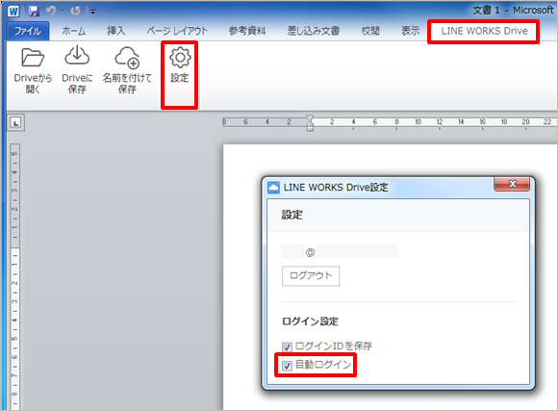Click the account email field

coord(340,252)
